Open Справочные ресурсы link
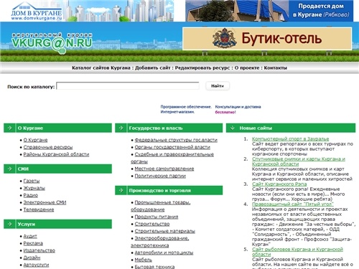This screenshot has width=359, height=269. [x=48, y=147]
